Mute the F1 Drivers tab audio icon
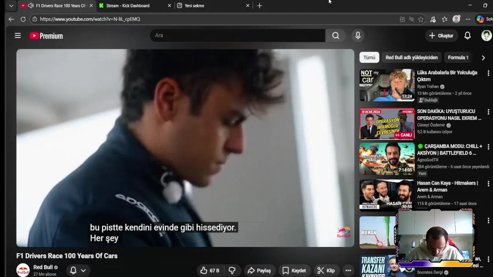Image resolution: width=493 pixels, height=277 pixels. (x=30, y=5)
